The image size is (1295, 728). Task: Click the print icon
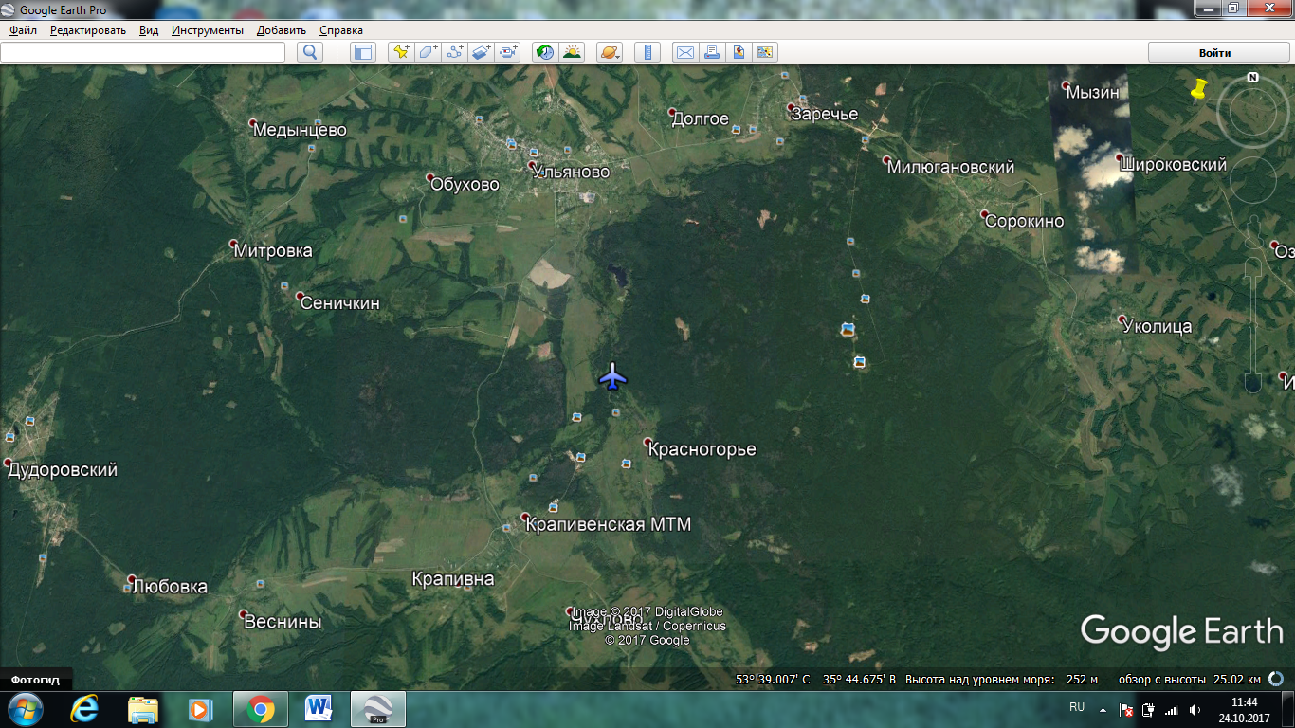click(711, 52)
